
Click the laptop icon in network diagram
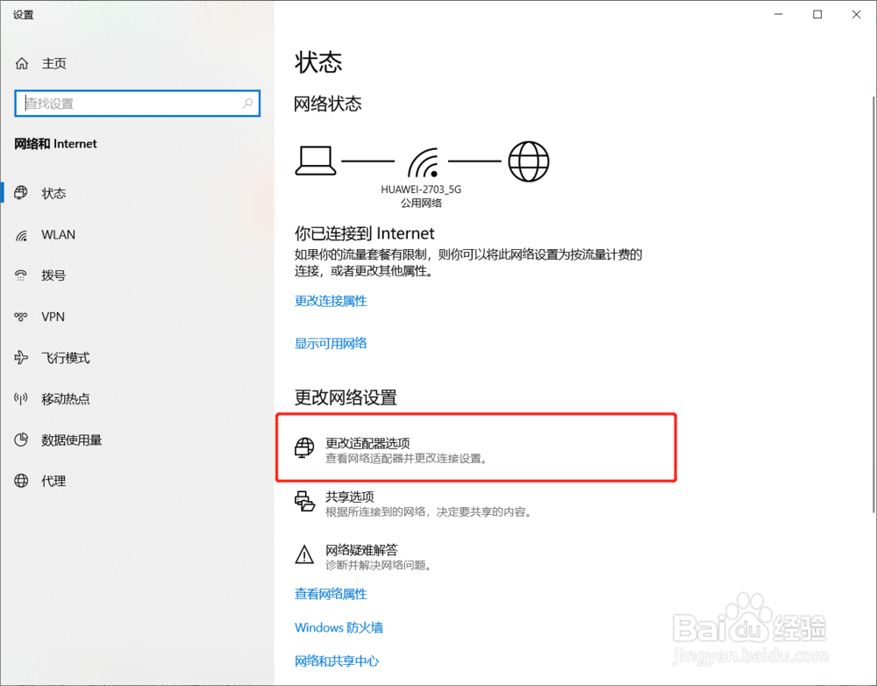click(316, 161)
